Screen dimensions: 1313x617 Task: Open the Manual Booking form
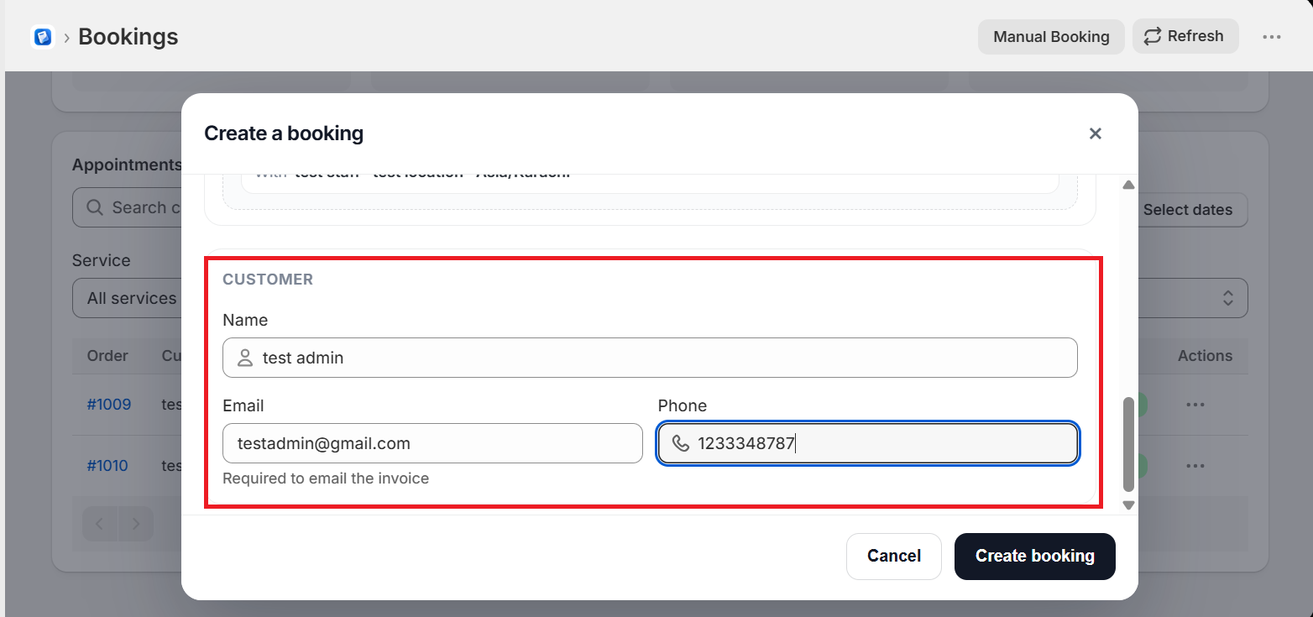coord(1051,37)
